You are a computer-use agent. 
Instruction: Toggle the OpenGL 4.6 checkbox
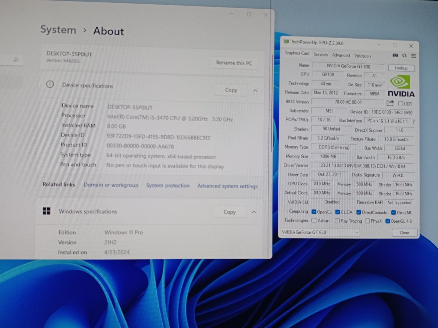tap(387, 221)
